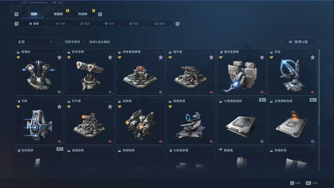Click the 说明 help button

295,183
